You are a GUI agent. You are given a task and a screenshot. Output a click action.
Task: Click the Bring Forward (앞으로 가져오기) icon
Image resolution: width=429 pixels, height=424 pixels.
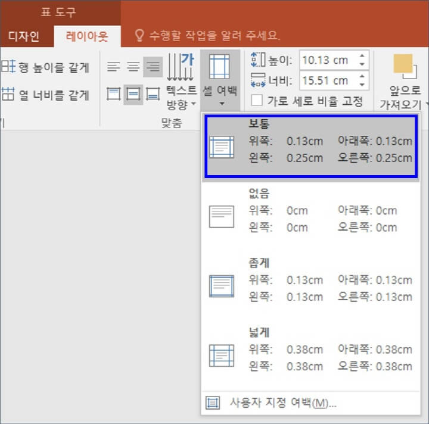[405, 67]
